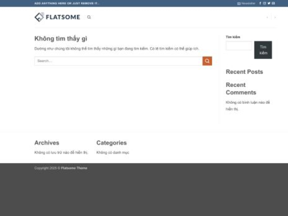Open the Twitter social icon in top bar

(269, 3)
